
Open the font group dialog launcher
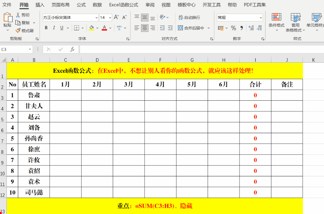[x=128, y=39]
